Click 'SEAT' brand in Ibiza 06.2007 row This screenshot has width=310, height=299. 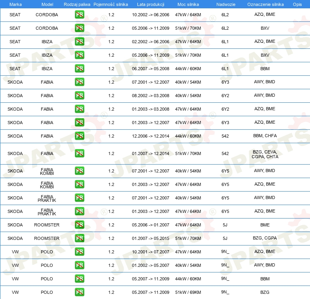15,69
